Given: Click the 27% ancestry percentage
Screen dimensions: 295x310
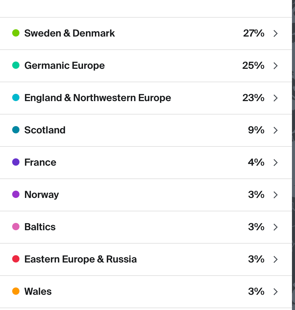Looking at the screenshot, I should point(254,33).
